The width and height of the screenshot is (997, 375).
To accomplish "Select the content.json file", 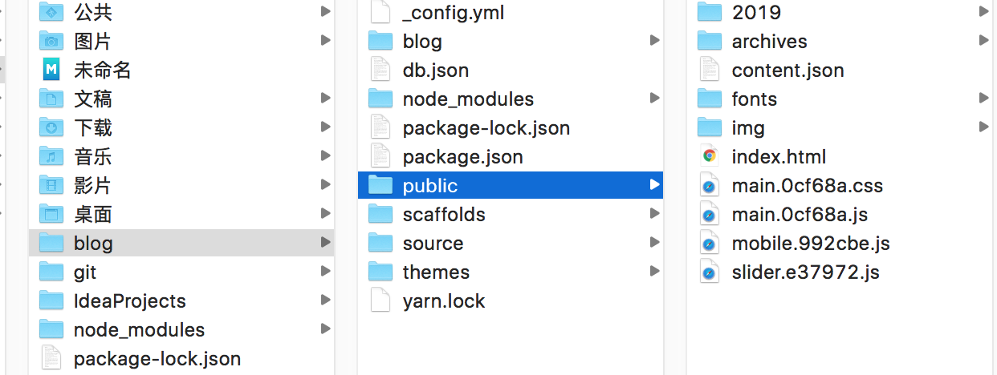I will click(x=787, y=71).
